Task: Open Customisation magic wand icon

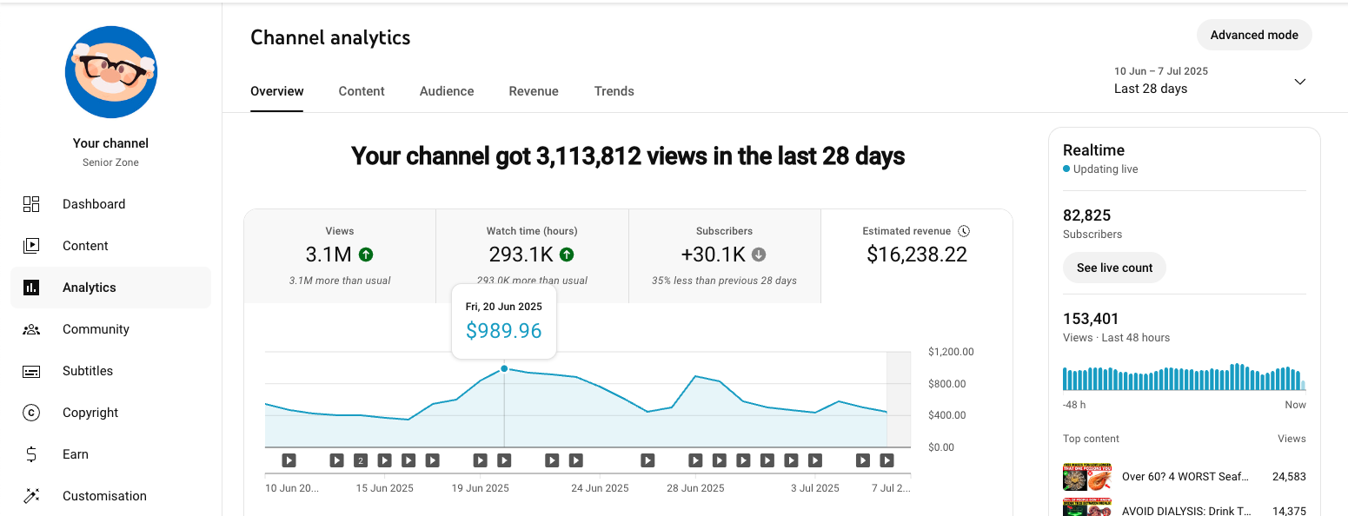Action: (x=31, y=496)
